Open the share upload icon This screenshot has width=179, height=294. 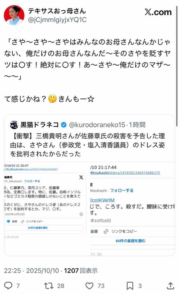[170, 285]
